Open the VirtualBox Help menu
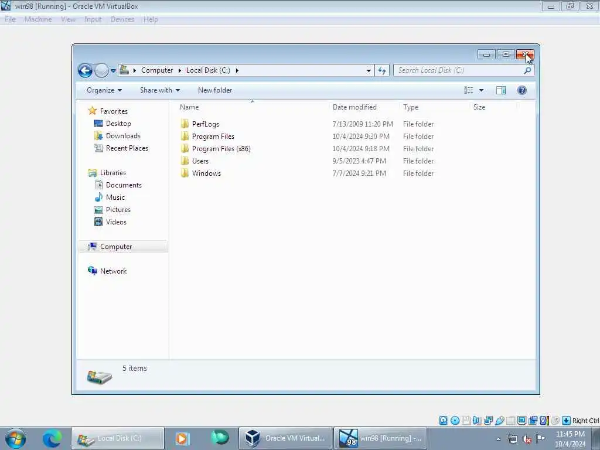Image resolution: width=600 pixels, height=450 pixels. pos(151,19)
